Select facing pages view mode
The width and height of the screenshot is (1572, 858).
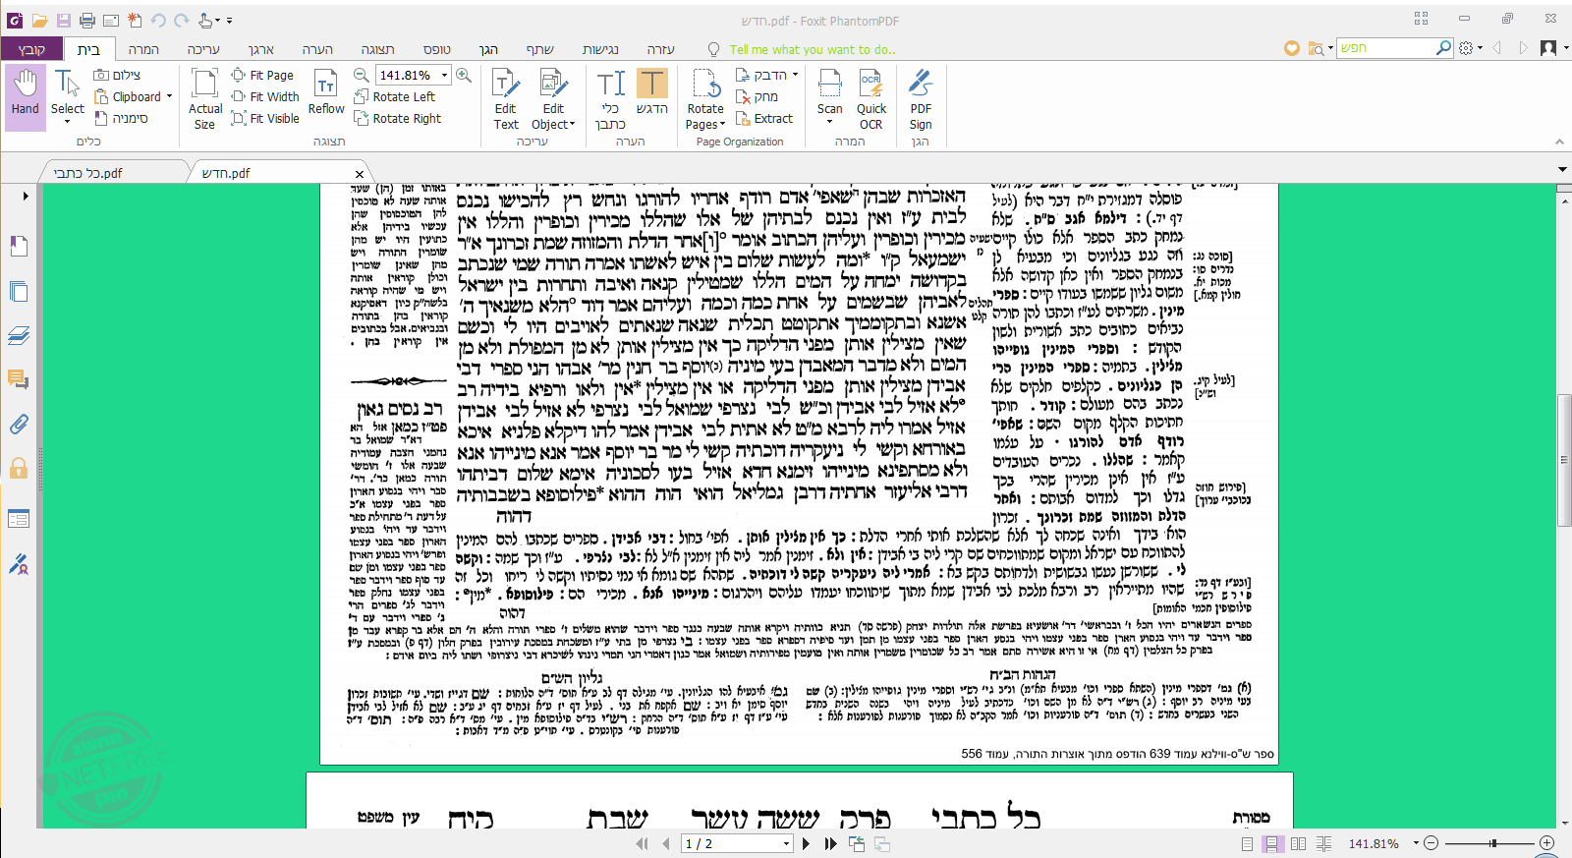(1298, 843)
